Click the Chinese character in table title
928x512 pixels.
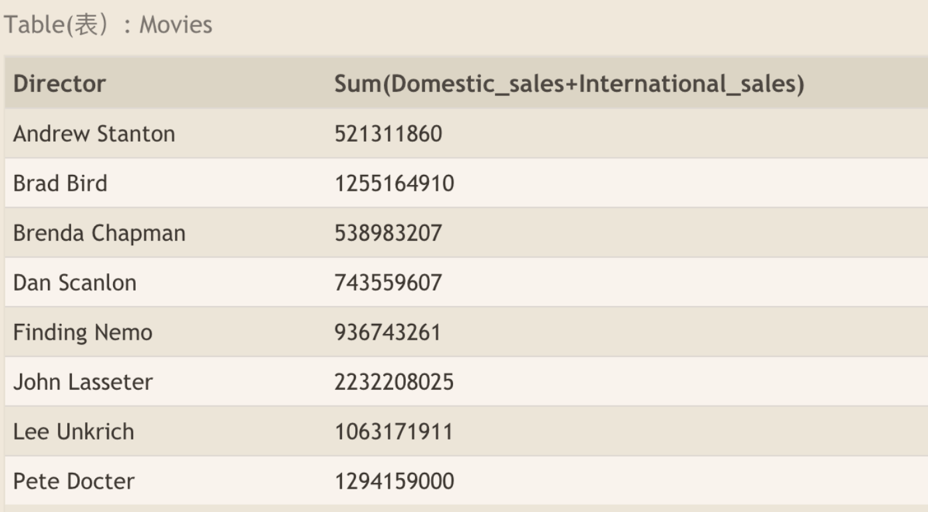coord(86,25)
